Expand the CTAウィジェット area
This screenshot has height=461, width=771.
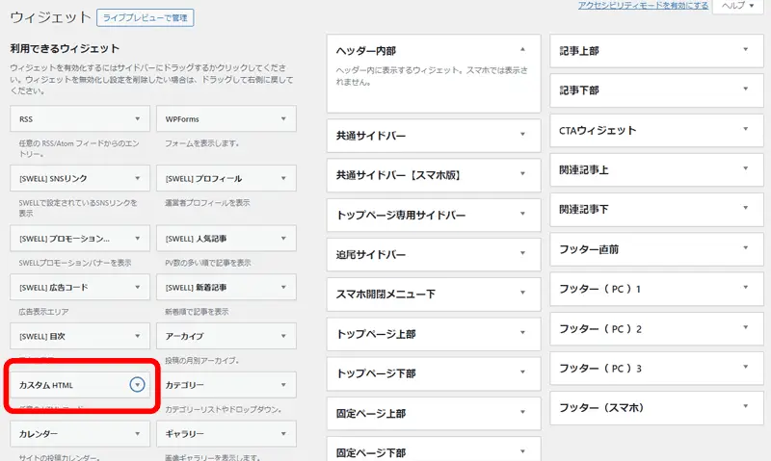point(745,129)
